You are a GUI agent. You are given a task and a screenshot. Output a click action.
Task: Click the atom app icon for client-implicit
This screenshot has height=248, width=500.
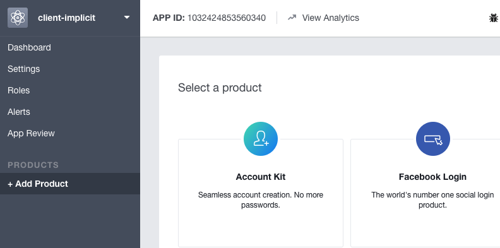pyautogui.click(x=18, y=18)
